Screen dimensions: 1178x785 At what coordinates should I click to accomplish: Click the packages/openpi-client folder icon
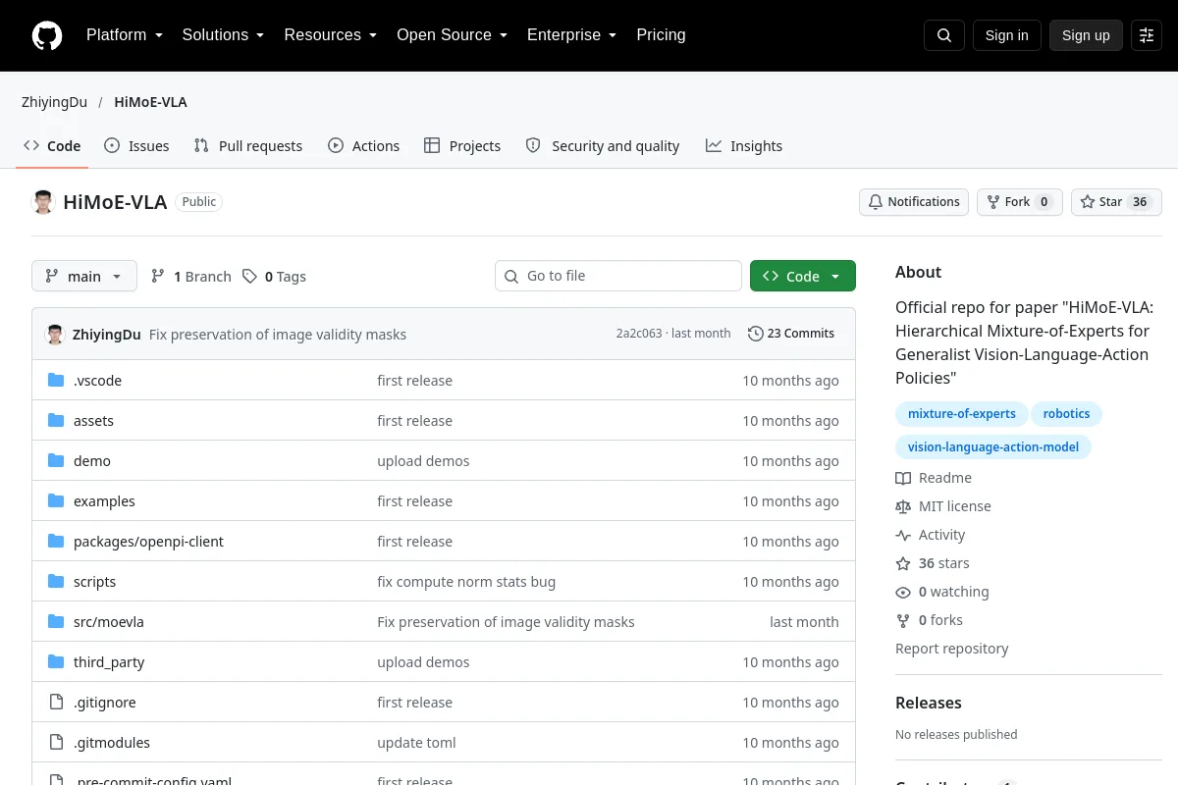coord(56,542)
